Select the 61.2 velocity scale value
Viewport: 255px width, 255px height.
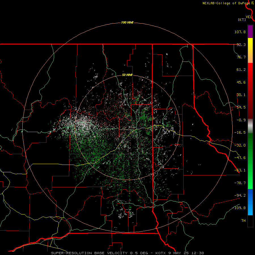coord(241,70)
